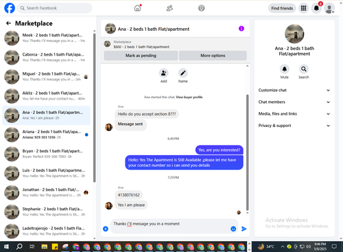Open chat with Luis
The height and width of the screenshot is (252, 343).
[46, 173]
